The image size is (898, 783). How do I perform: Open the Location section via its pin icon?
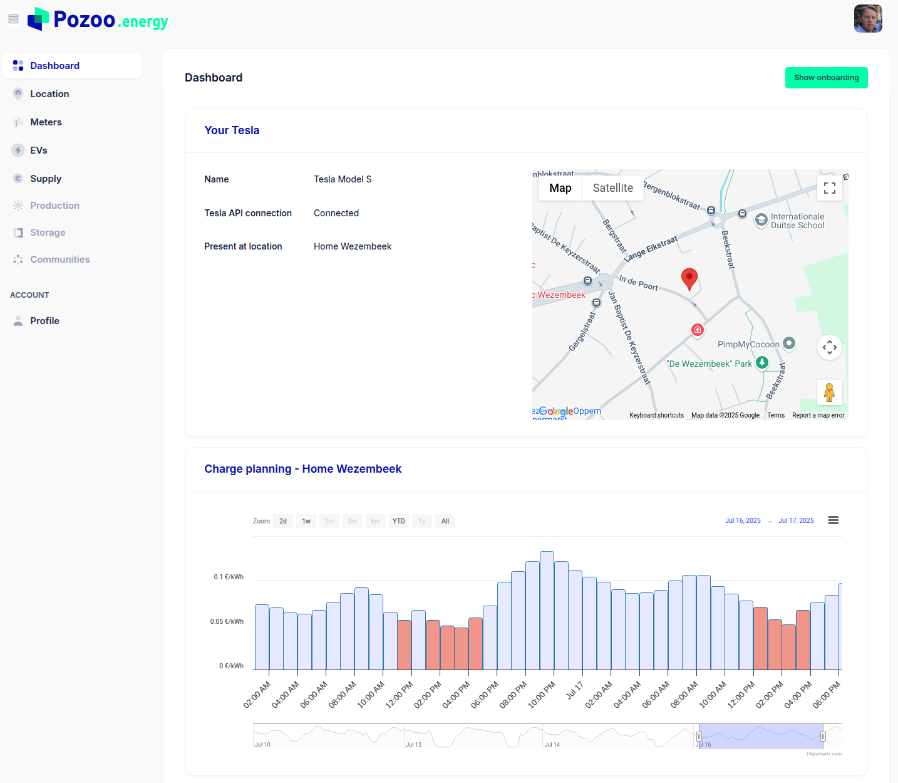(x=18, y=93)
